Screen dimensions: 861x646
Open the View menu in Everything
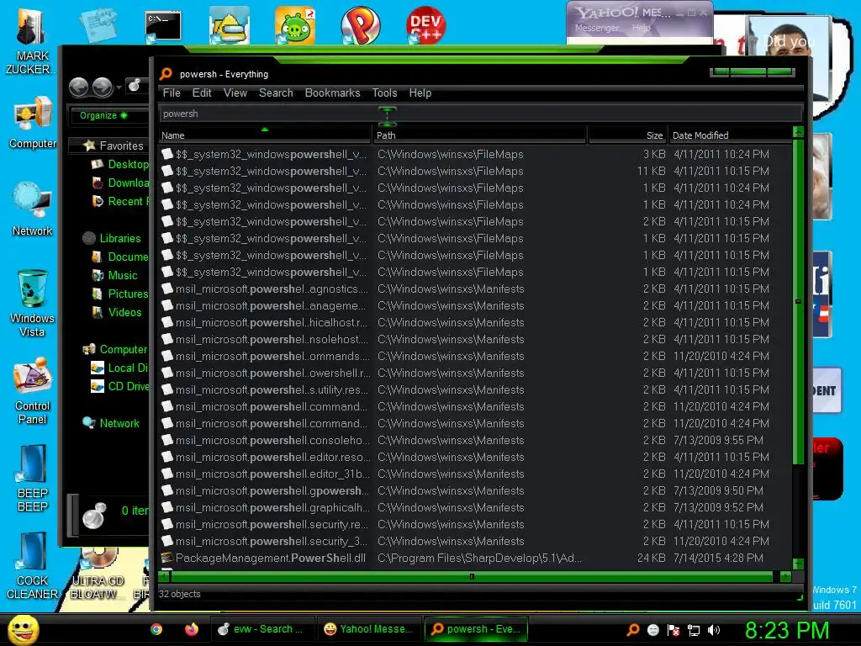pyautogui.click(x=235, y=93)
